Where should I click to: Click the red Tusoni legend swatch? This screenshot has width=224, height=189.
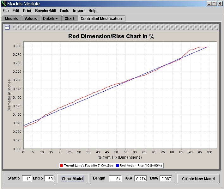[x=61, y=165]
